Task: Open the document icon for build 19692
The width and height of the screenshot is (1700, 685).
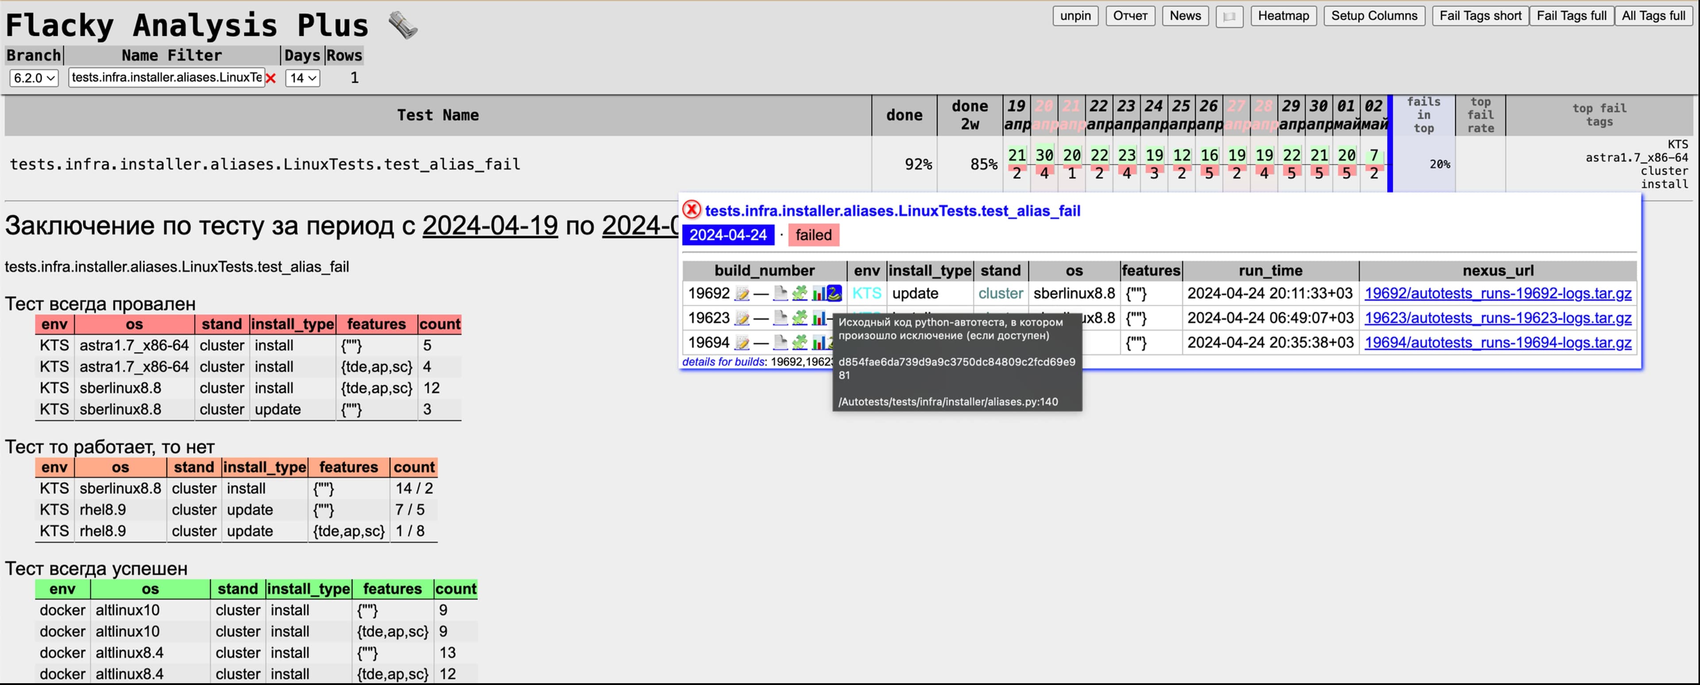Action: [780, 294]
